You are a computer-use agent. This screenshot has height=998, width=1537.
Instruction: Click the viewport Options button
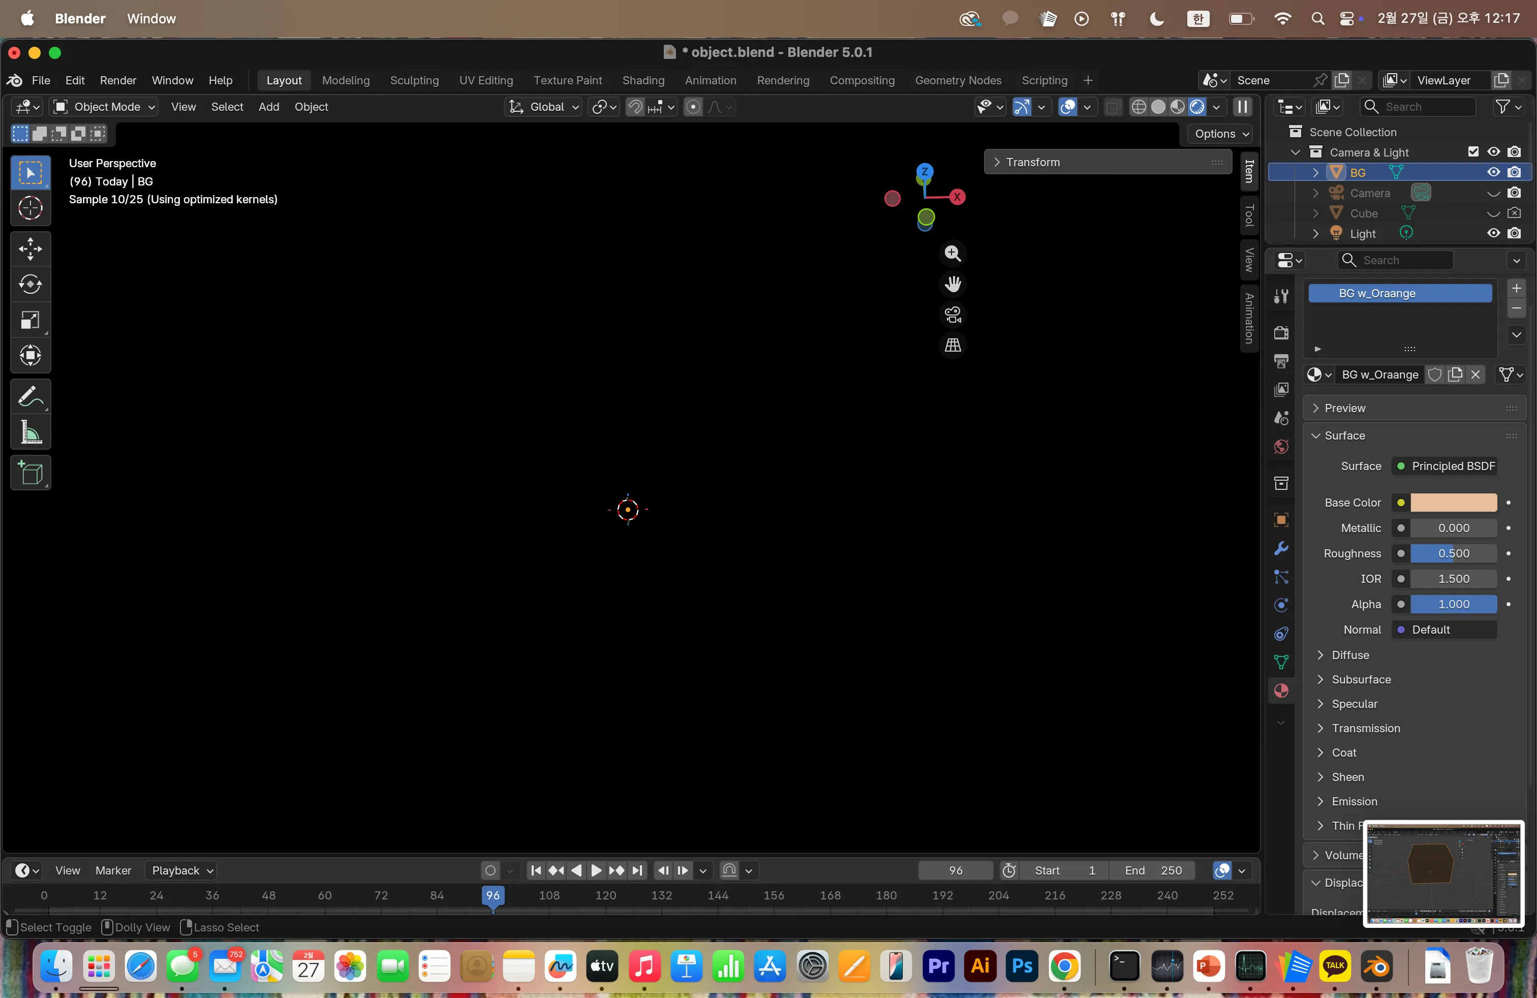coord(1220,134)
